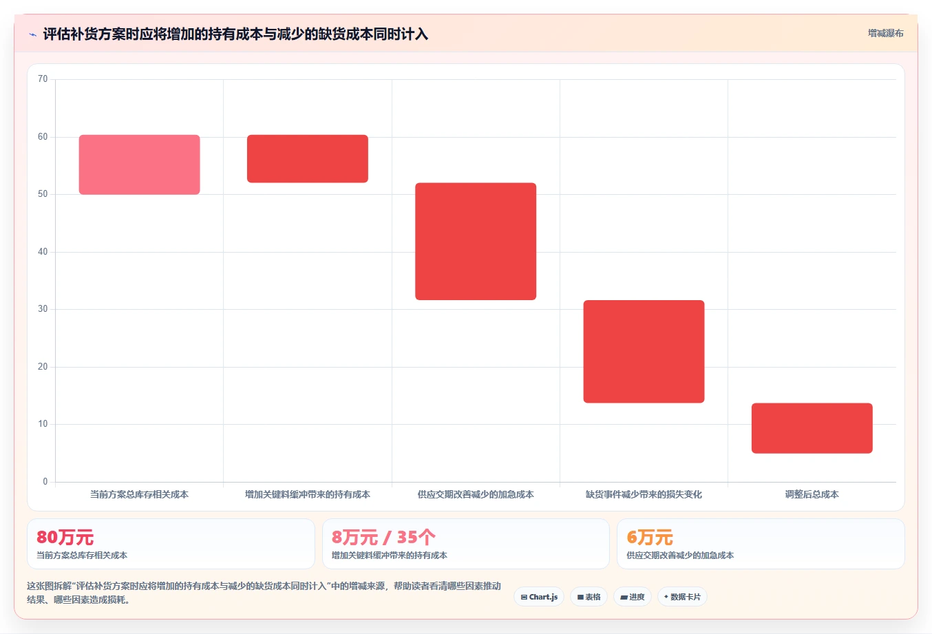This screenshot has height=634, width=932.
Task: Click x-axis label 增加关键料缓冲带来的持有成本
Action: tap(308, 494)
